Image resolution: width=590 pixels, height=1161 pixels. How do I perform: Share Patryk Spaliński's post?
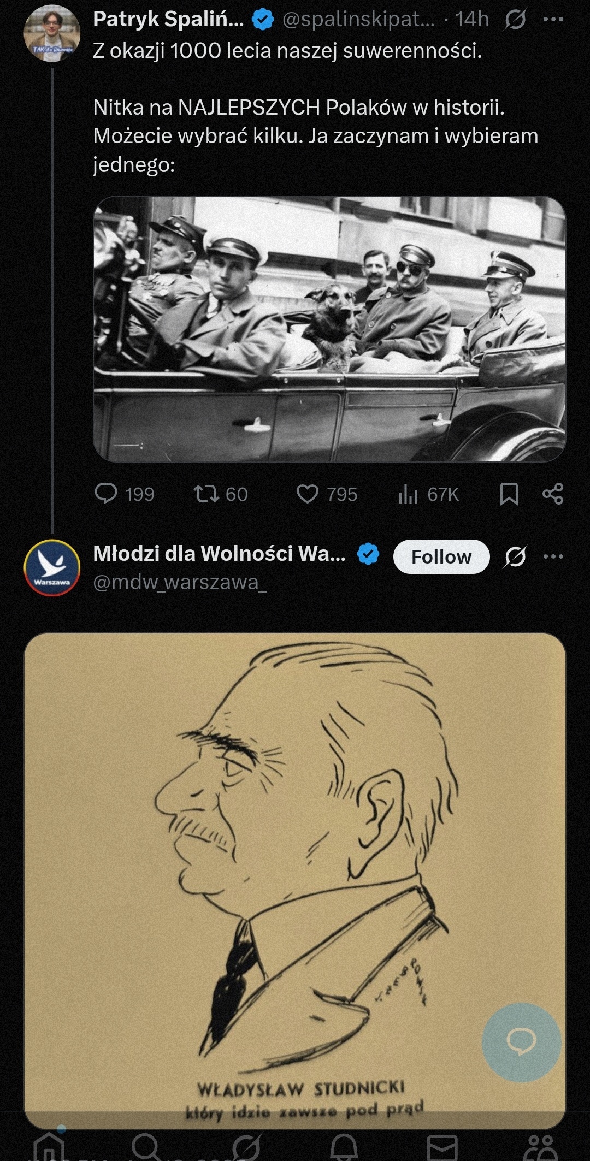[552, 494]
